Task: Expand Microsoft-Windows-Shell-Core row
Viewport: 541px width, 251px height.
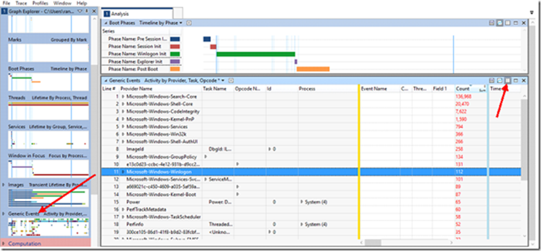Action: point(123,104)
